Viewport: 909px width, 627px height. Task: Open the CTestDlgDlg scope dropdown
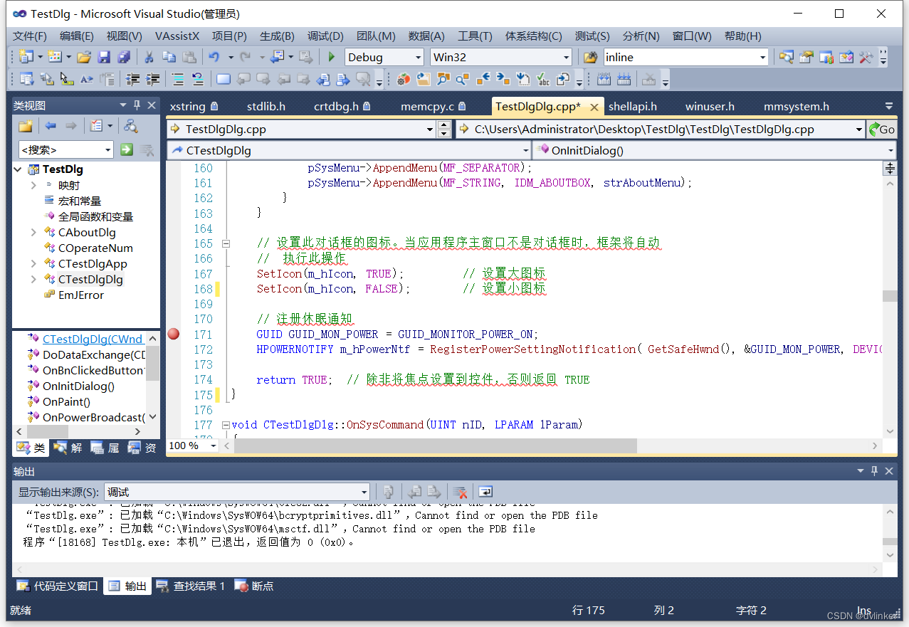(x=526, y=150)
